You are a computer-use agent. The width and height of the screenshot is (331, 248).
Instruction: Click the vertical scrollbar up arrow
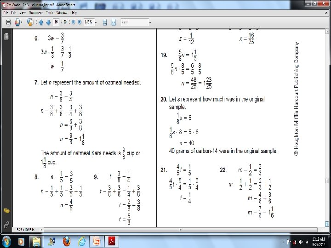[x=327, y=32]
